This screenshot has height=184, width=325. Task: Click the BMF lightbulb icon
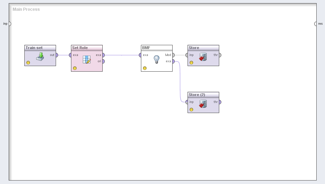[x=157, y=59]
